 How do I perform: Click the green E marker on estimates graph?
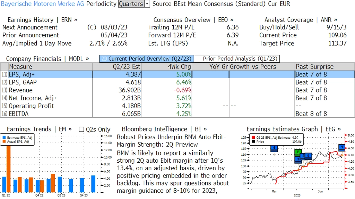point(298,152)
